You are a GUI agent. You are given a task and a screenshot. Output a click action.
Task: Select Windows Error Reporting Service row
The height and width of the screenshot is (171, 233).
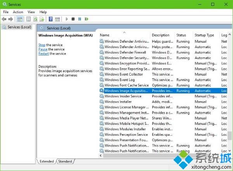163,69
